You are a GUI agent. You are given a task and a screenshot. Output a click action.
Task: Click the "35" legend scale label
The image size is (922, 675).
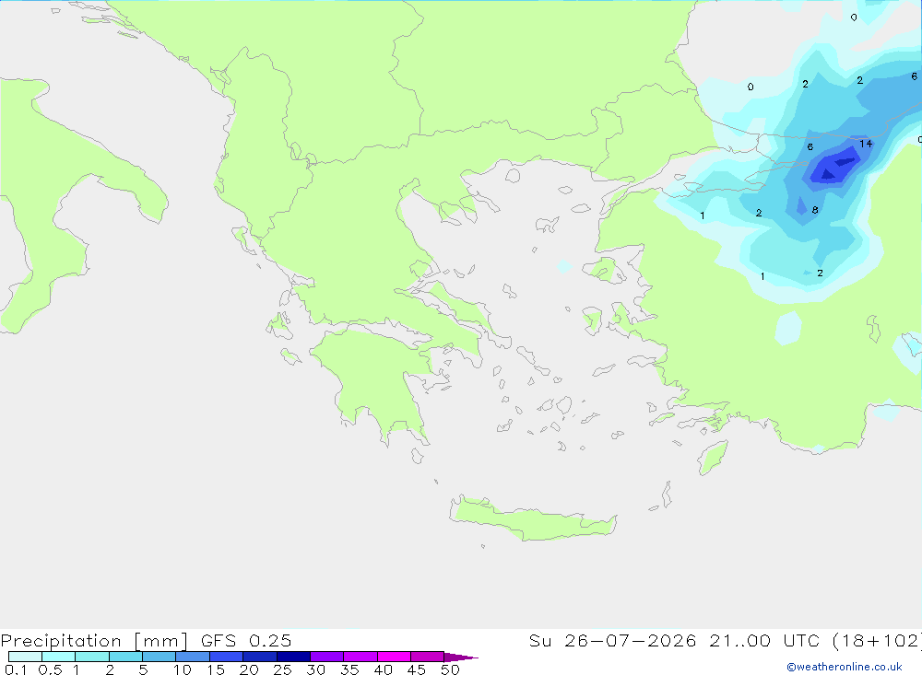click(x=349, y=669)
